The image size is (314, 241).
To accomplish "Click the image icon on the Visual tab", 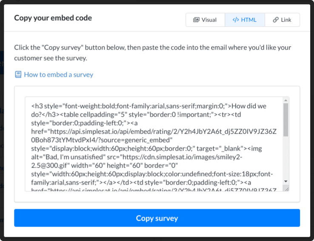I will coord(196,20).
